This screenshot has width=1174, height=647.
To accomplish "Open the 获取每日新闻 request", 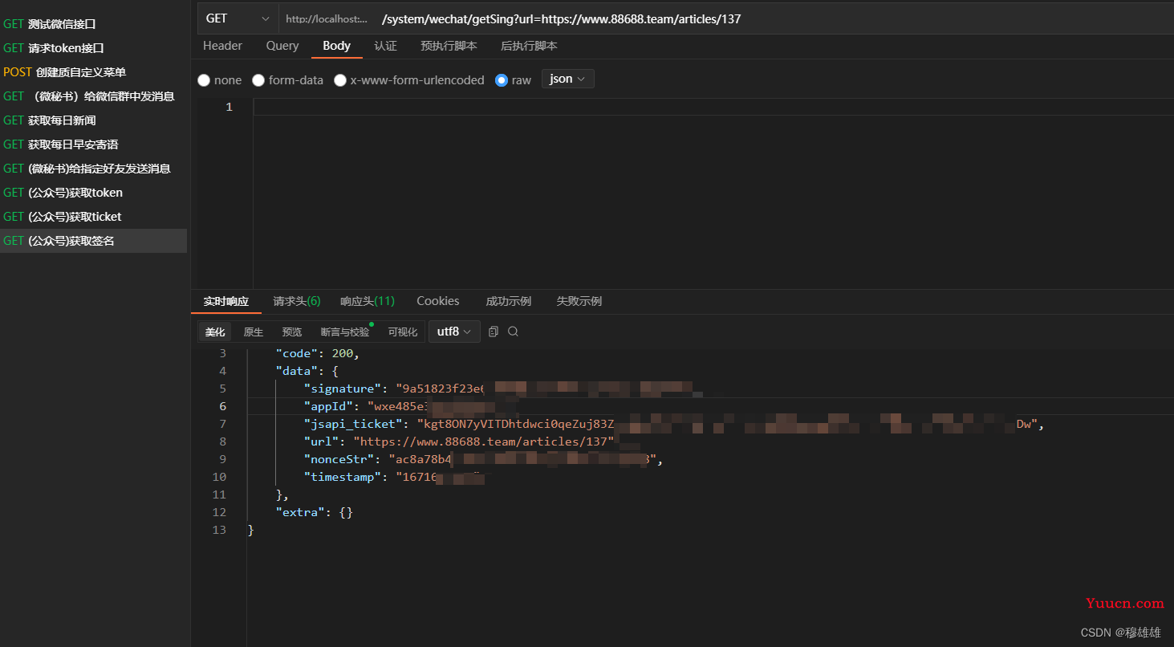I will tap(93, 120).
